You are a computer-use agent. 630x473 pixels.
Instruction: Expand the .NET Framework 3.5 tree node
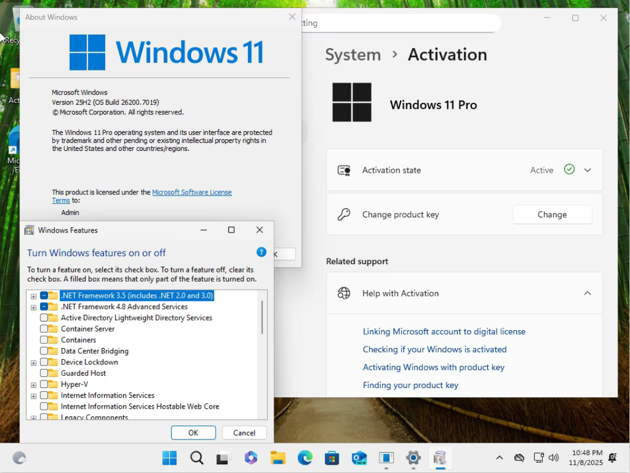[x=34, y=296]
